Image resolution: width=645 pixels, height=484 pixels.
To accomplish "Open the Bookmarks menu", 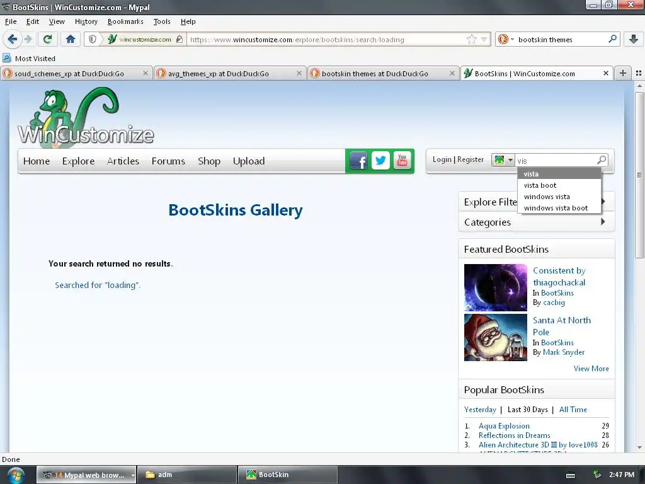I will [x=125, y=21].
